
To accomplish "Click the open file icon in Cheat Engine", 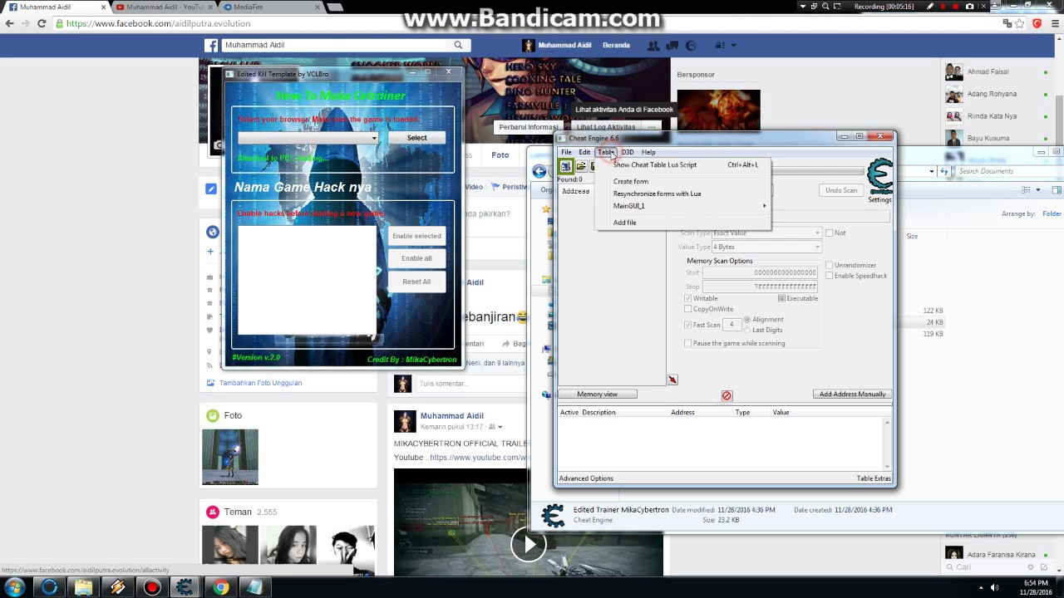I will pos(580,166).
